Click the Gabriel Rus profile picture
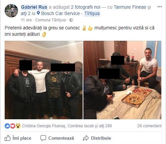 11,11
